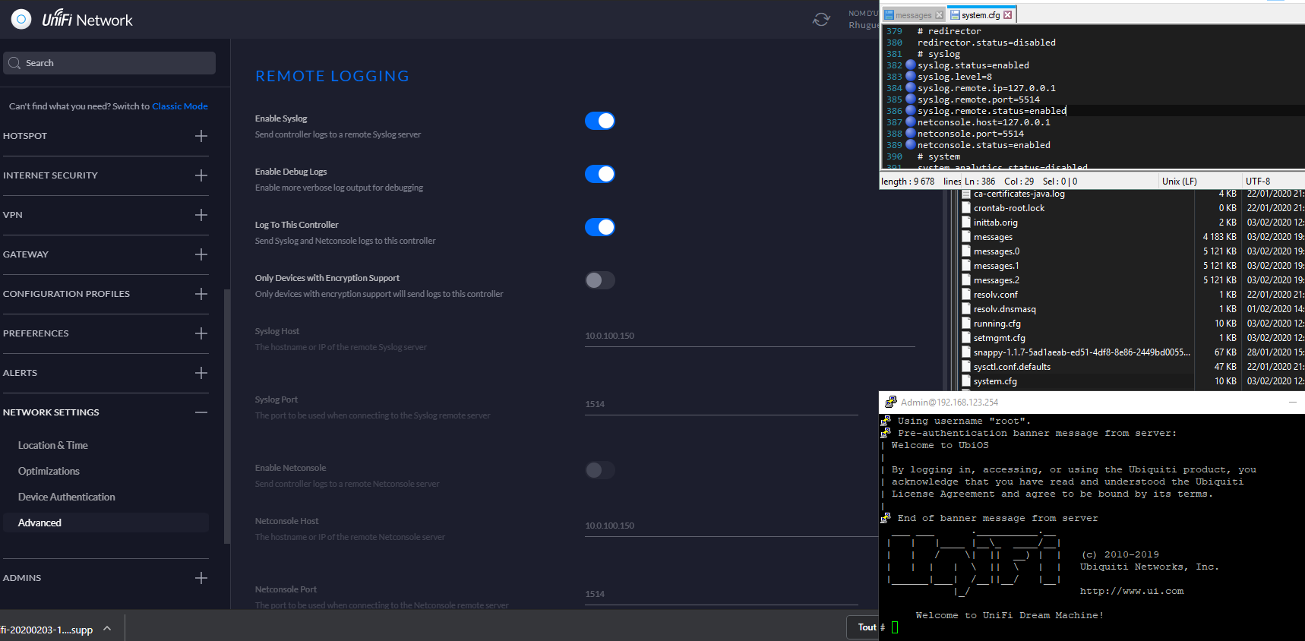Open the download item chevron menu

click(107, 629)
